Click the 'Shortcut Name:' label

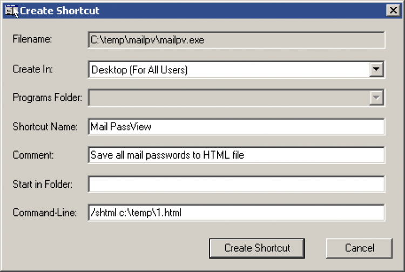pyautogui.click(x=45, y=127)
